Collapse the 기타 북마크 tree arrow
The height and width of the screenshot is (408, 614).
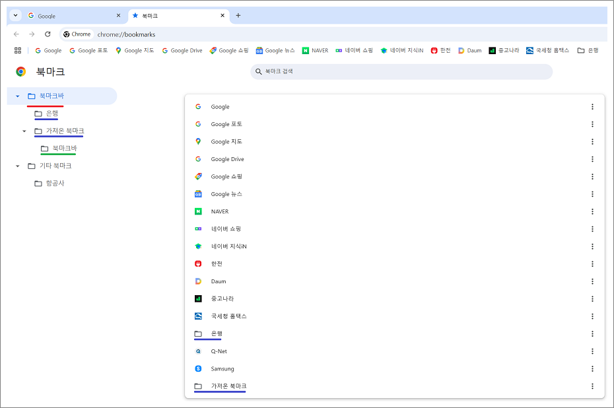(18, 166)
